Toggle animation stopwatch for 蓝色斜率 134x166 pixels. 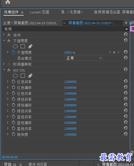point(14,117)
